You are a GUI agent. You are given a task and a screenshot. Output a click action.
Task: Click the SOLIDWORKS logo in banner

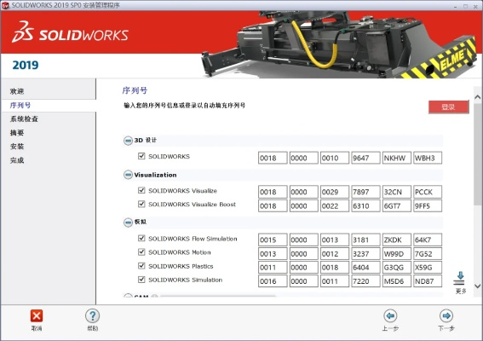tap(70, 32)
